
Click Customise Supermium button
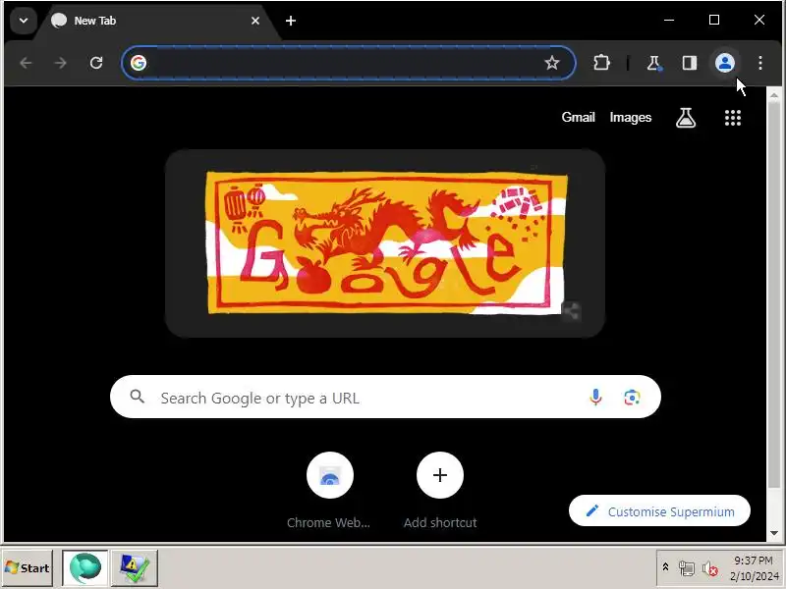(x=659, y=510)
